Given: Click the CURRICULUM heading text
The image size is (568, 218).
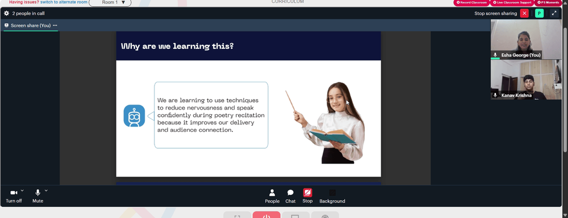Looking at the screenshot, I should [287, 2].
